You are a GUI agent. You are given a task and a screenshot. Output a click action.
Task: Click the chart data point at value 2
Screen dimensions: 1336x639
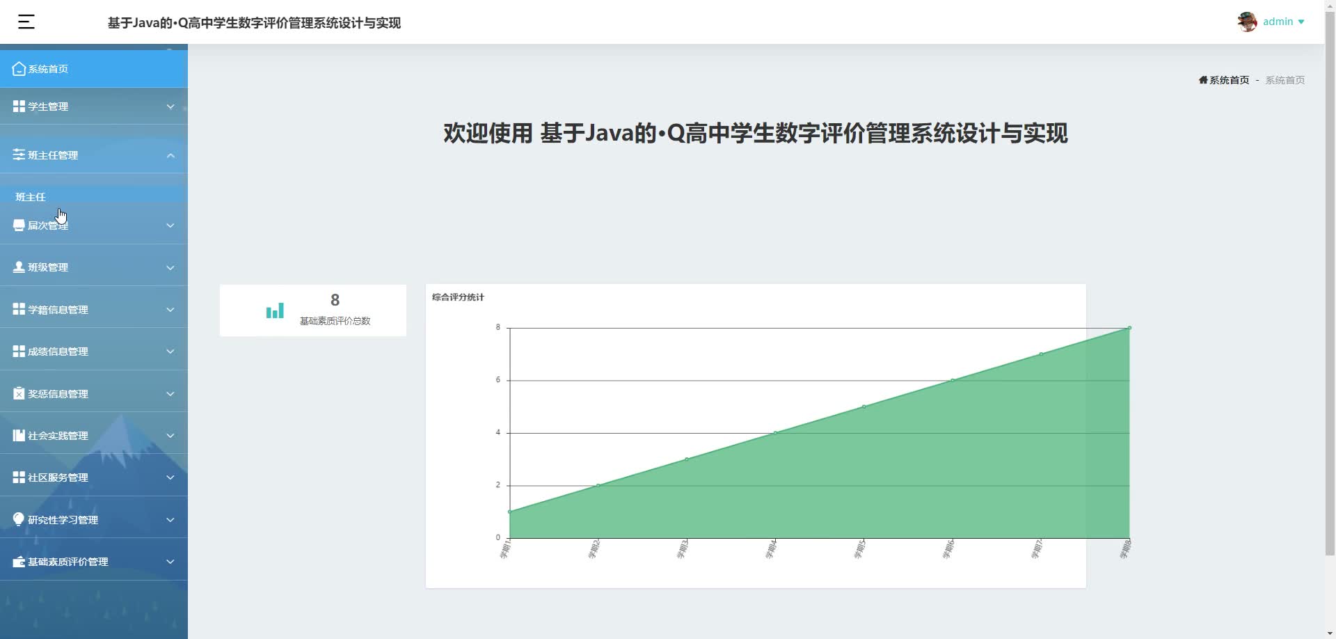[598, 485]
